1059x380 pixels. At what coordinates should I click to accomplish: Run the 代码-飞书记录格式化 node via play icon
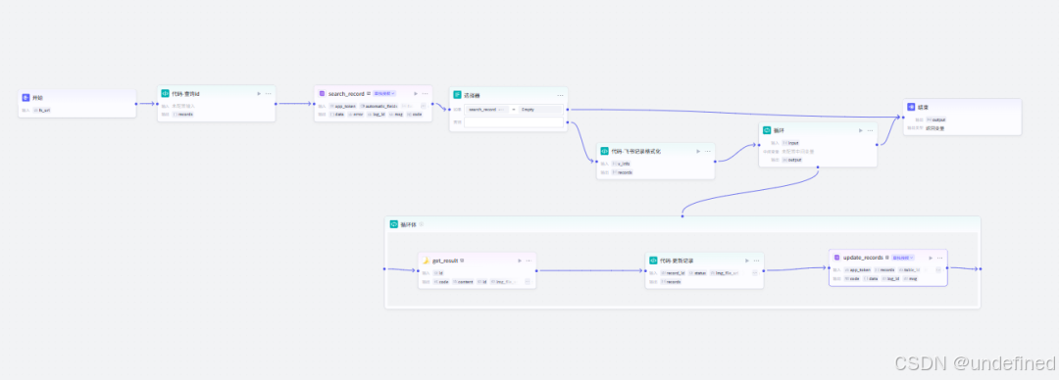tap(698, 151)
